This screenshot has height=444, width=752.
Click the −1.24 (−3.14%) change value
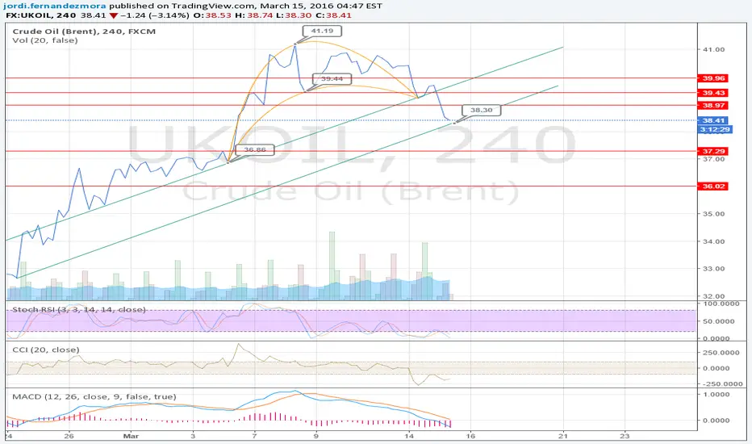pos(154,15)
